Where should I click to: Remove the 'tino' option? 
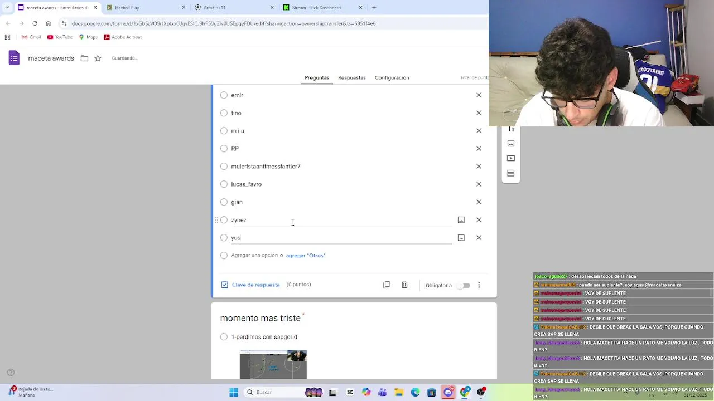pyautogui.click(x=479, y=113)
